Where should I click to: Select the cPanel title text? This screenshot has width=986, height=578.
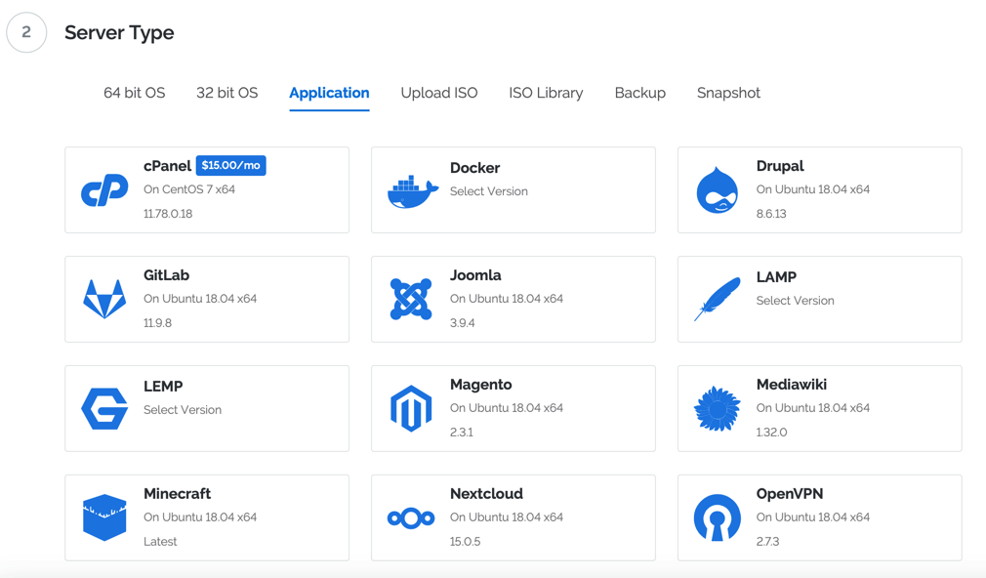tap(167, 166)
